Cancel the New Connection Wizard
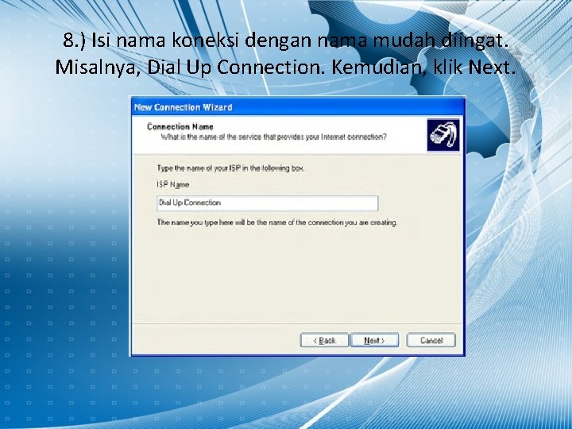 [431, 340]
